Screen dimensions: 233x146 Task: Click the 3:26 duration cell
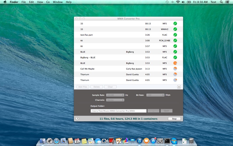pyautogui.click(x=147, y=35)
